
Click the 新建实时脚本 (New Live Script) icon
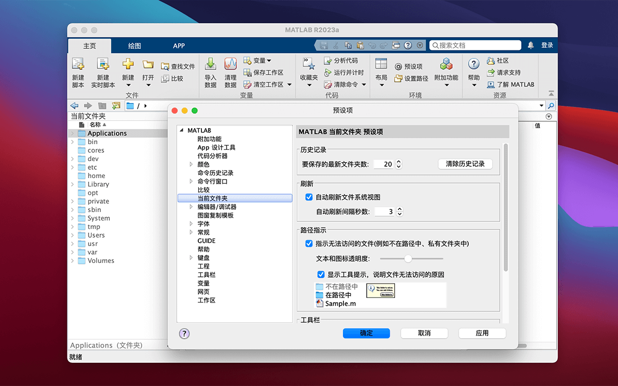click(103, 64)
